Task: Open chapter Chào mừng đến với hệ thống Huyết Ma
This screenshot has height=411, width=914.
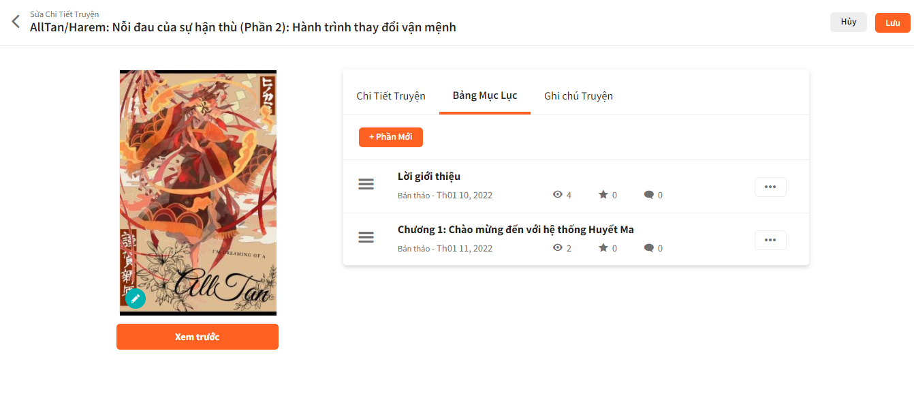Action: pos(516,230)
